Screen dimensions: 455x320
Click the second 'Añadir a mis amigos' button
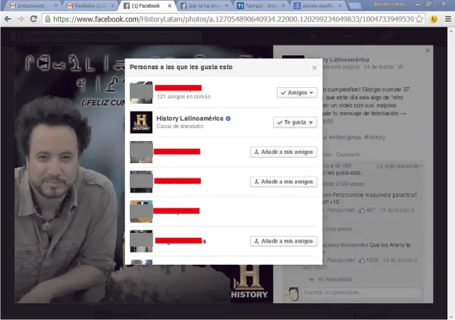[284, 182]
